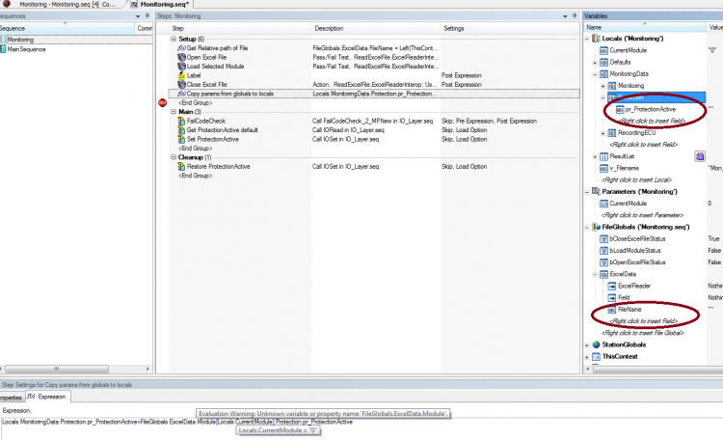The height and width of the screenshot is (440, 723).
Task: Click the Copy params from globals statement icon
Action: pos(181,94)
